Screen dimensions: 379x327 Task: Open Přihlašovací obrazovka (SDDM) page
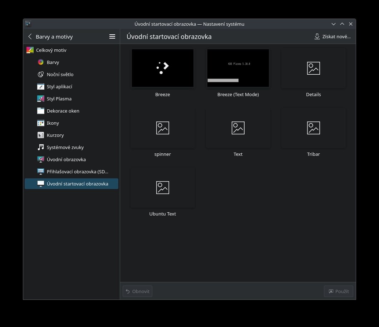77,172
